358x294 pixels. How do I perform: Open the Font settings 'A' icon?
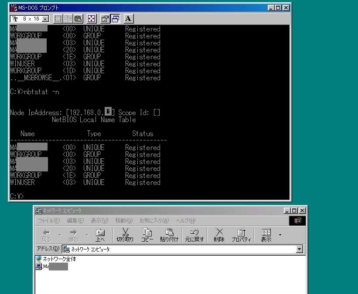129,19
